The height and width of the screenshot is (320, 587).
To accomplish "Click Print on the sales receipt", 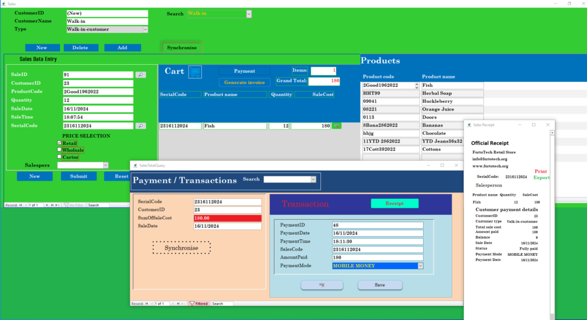I will click(x=540, y=171).
